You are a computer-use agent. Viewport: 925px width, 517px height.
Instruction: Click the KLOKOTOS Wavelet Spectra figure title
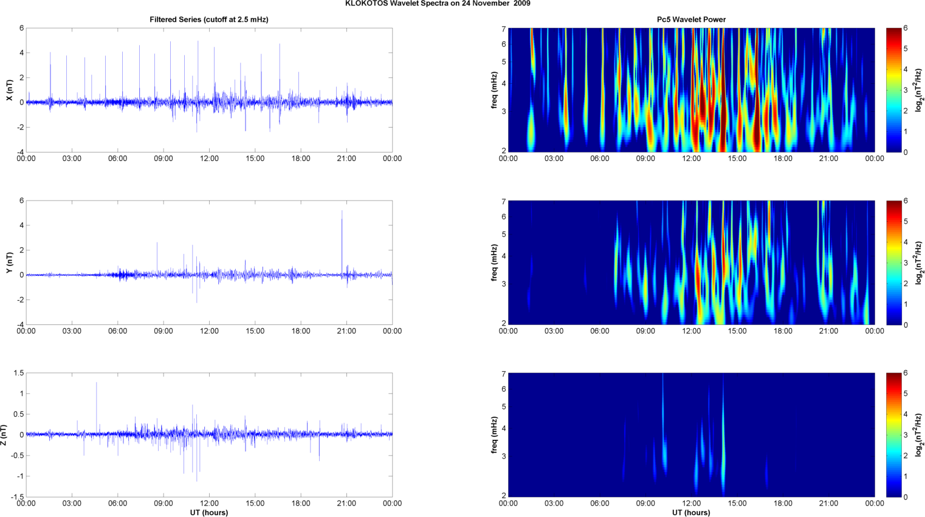(x=438, y=4)
